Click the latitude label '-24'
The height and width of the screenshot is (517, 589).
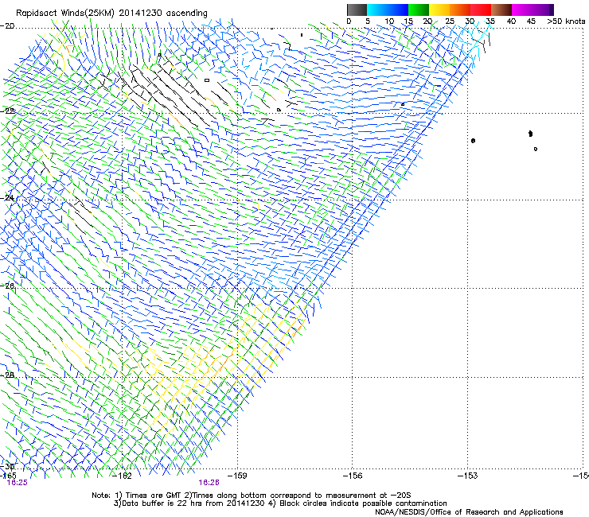pyautogui.click(x=7, y=197)
